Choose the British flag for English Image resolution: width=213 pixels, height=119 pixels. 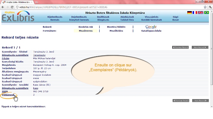(x=201, y=13)
